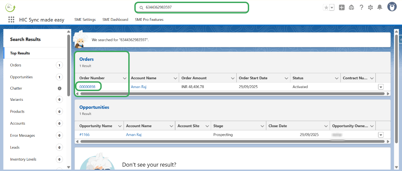This screenshot has width=402, height=171.
Task: Click the INR 48,406.78 order amount
Action: [193, 87]
